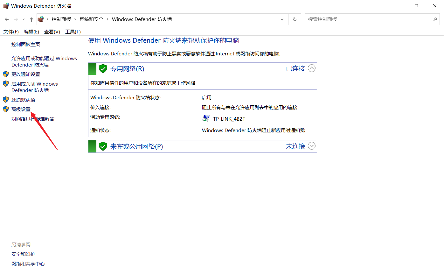444x275 pixels.
Task: Select 系统和安全 in breadcrumb path
Action: click(91, 19)
